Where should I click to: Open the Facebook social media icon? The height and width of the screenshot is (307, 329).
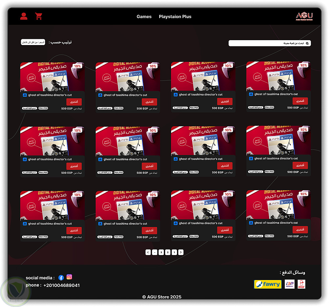coord(61,278)
